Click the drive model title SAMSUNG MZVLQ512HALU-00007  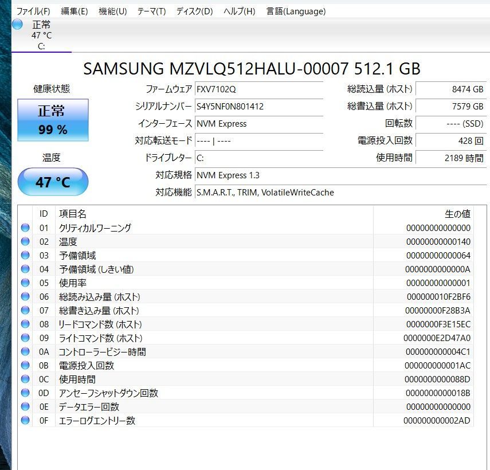click(x=215, y=69)
